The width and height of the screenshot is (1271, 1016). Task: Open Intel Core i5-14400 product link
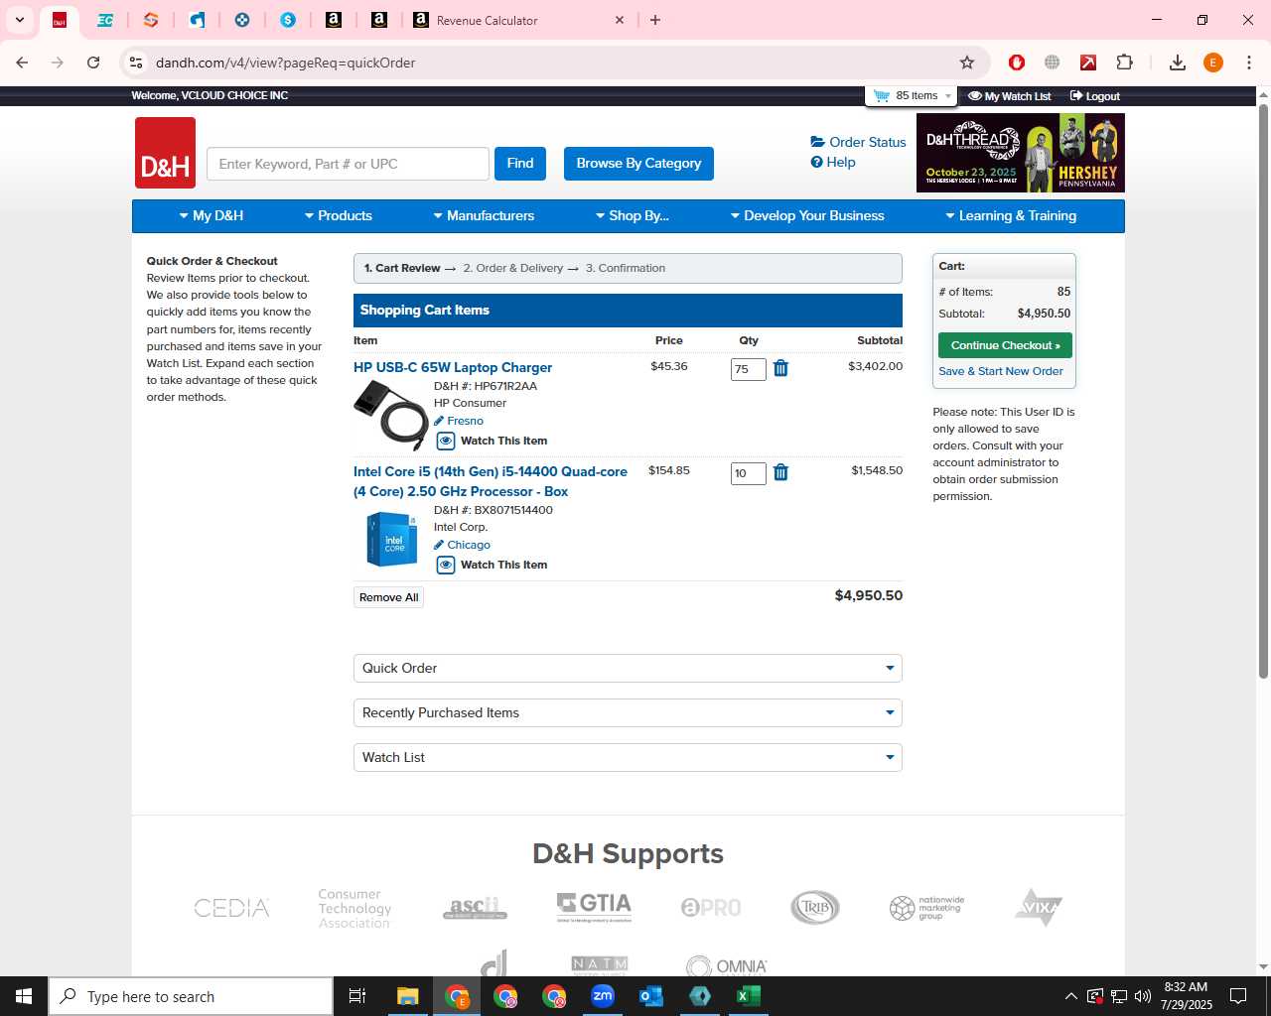tap(491, 481)
